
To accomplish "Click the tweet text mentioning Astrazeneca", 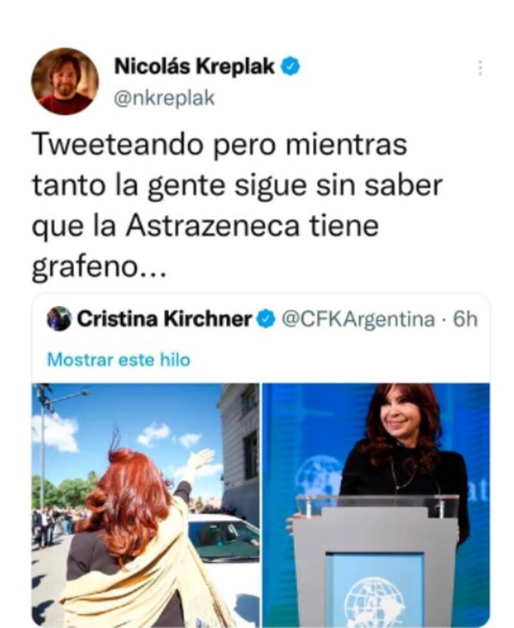I will (x=237, y=207).
